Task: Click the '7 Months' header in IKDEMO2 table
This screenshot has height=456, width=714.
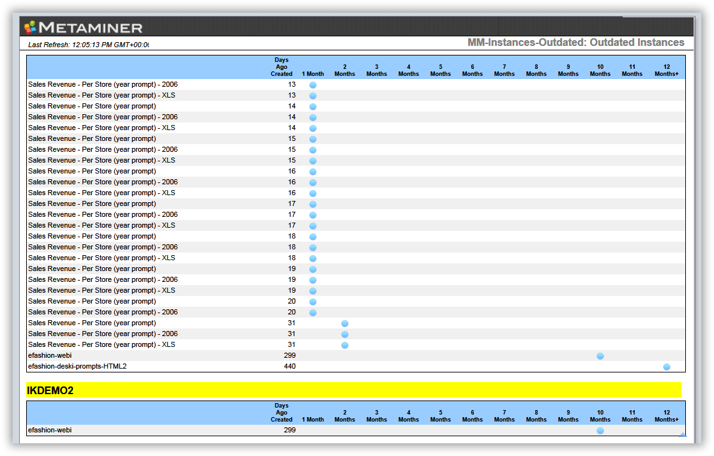Action: 504,416
